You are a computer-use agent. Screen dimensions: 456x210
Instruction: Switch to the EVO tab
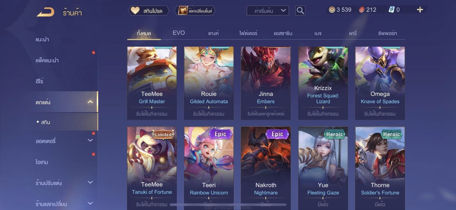(179, 33)
